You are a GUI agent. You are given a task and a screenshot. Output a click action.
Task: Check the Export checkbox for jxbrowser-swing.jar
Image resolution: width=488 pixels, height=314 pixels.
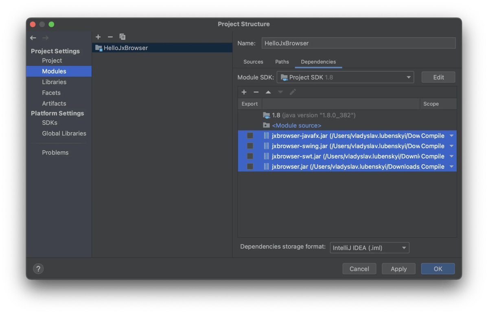pyautogui.click(x=250, y=146)
